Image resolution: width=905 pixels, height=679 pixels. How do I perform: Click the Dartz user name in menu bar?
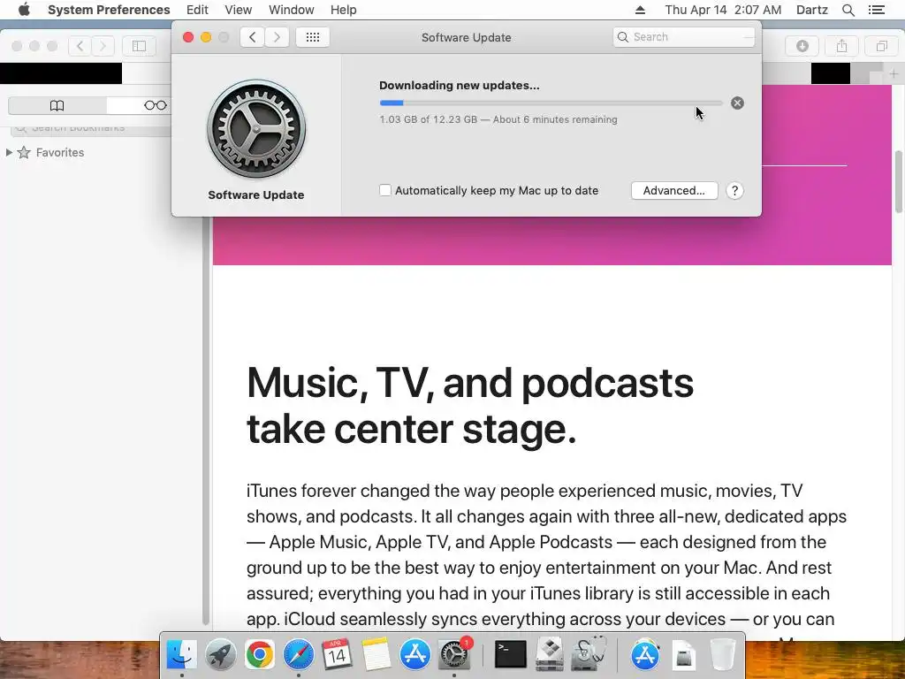pyautogui.click(x=811, y=10)
